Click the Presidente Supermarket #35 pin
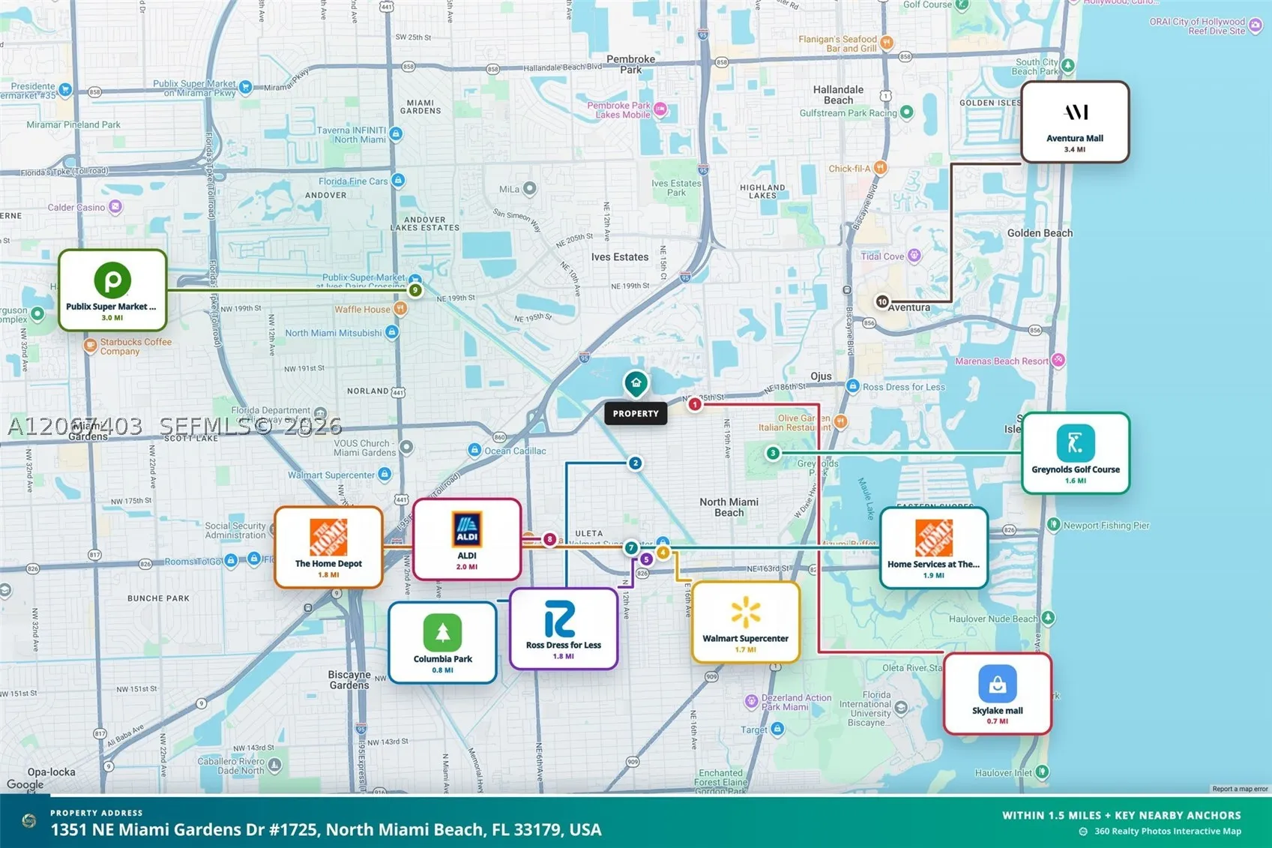Viewport: 1272px width, 848px height. click(x=65, y=90)
